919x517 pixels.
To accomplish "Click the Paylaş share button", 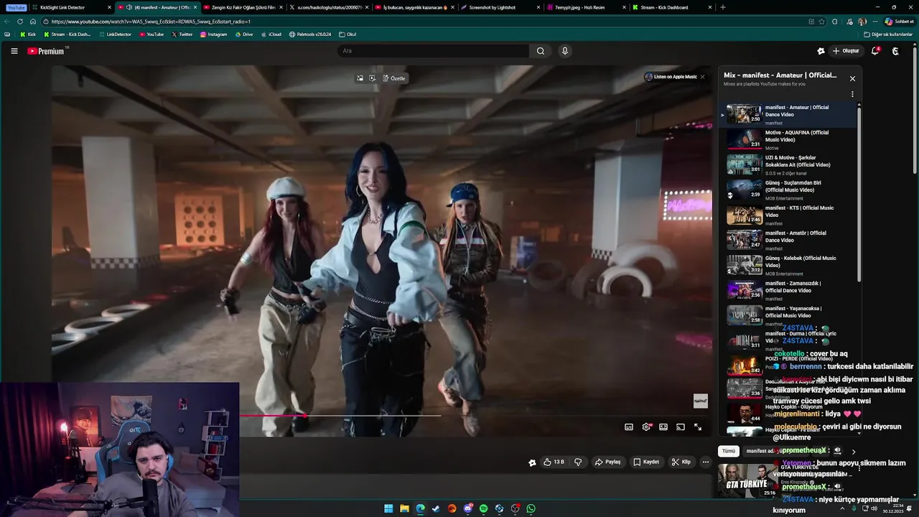I will coord(607,462).
